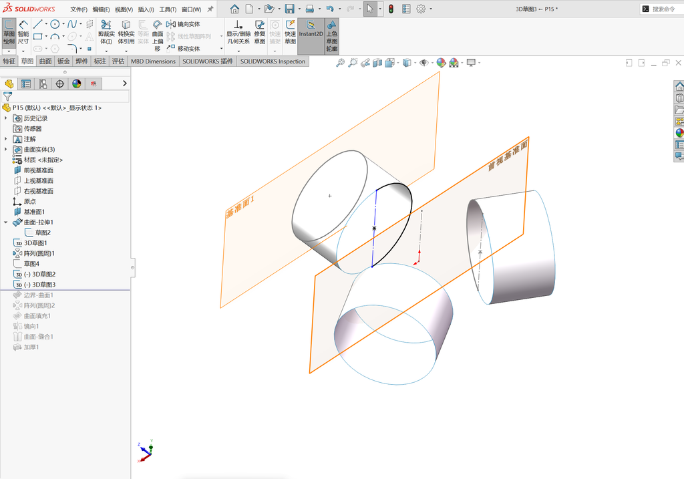Click Display/Delete Relations (显示/删除几何关系)
Image resolution: width=684 pixels, height=479 pixels.
coord(238,33)
